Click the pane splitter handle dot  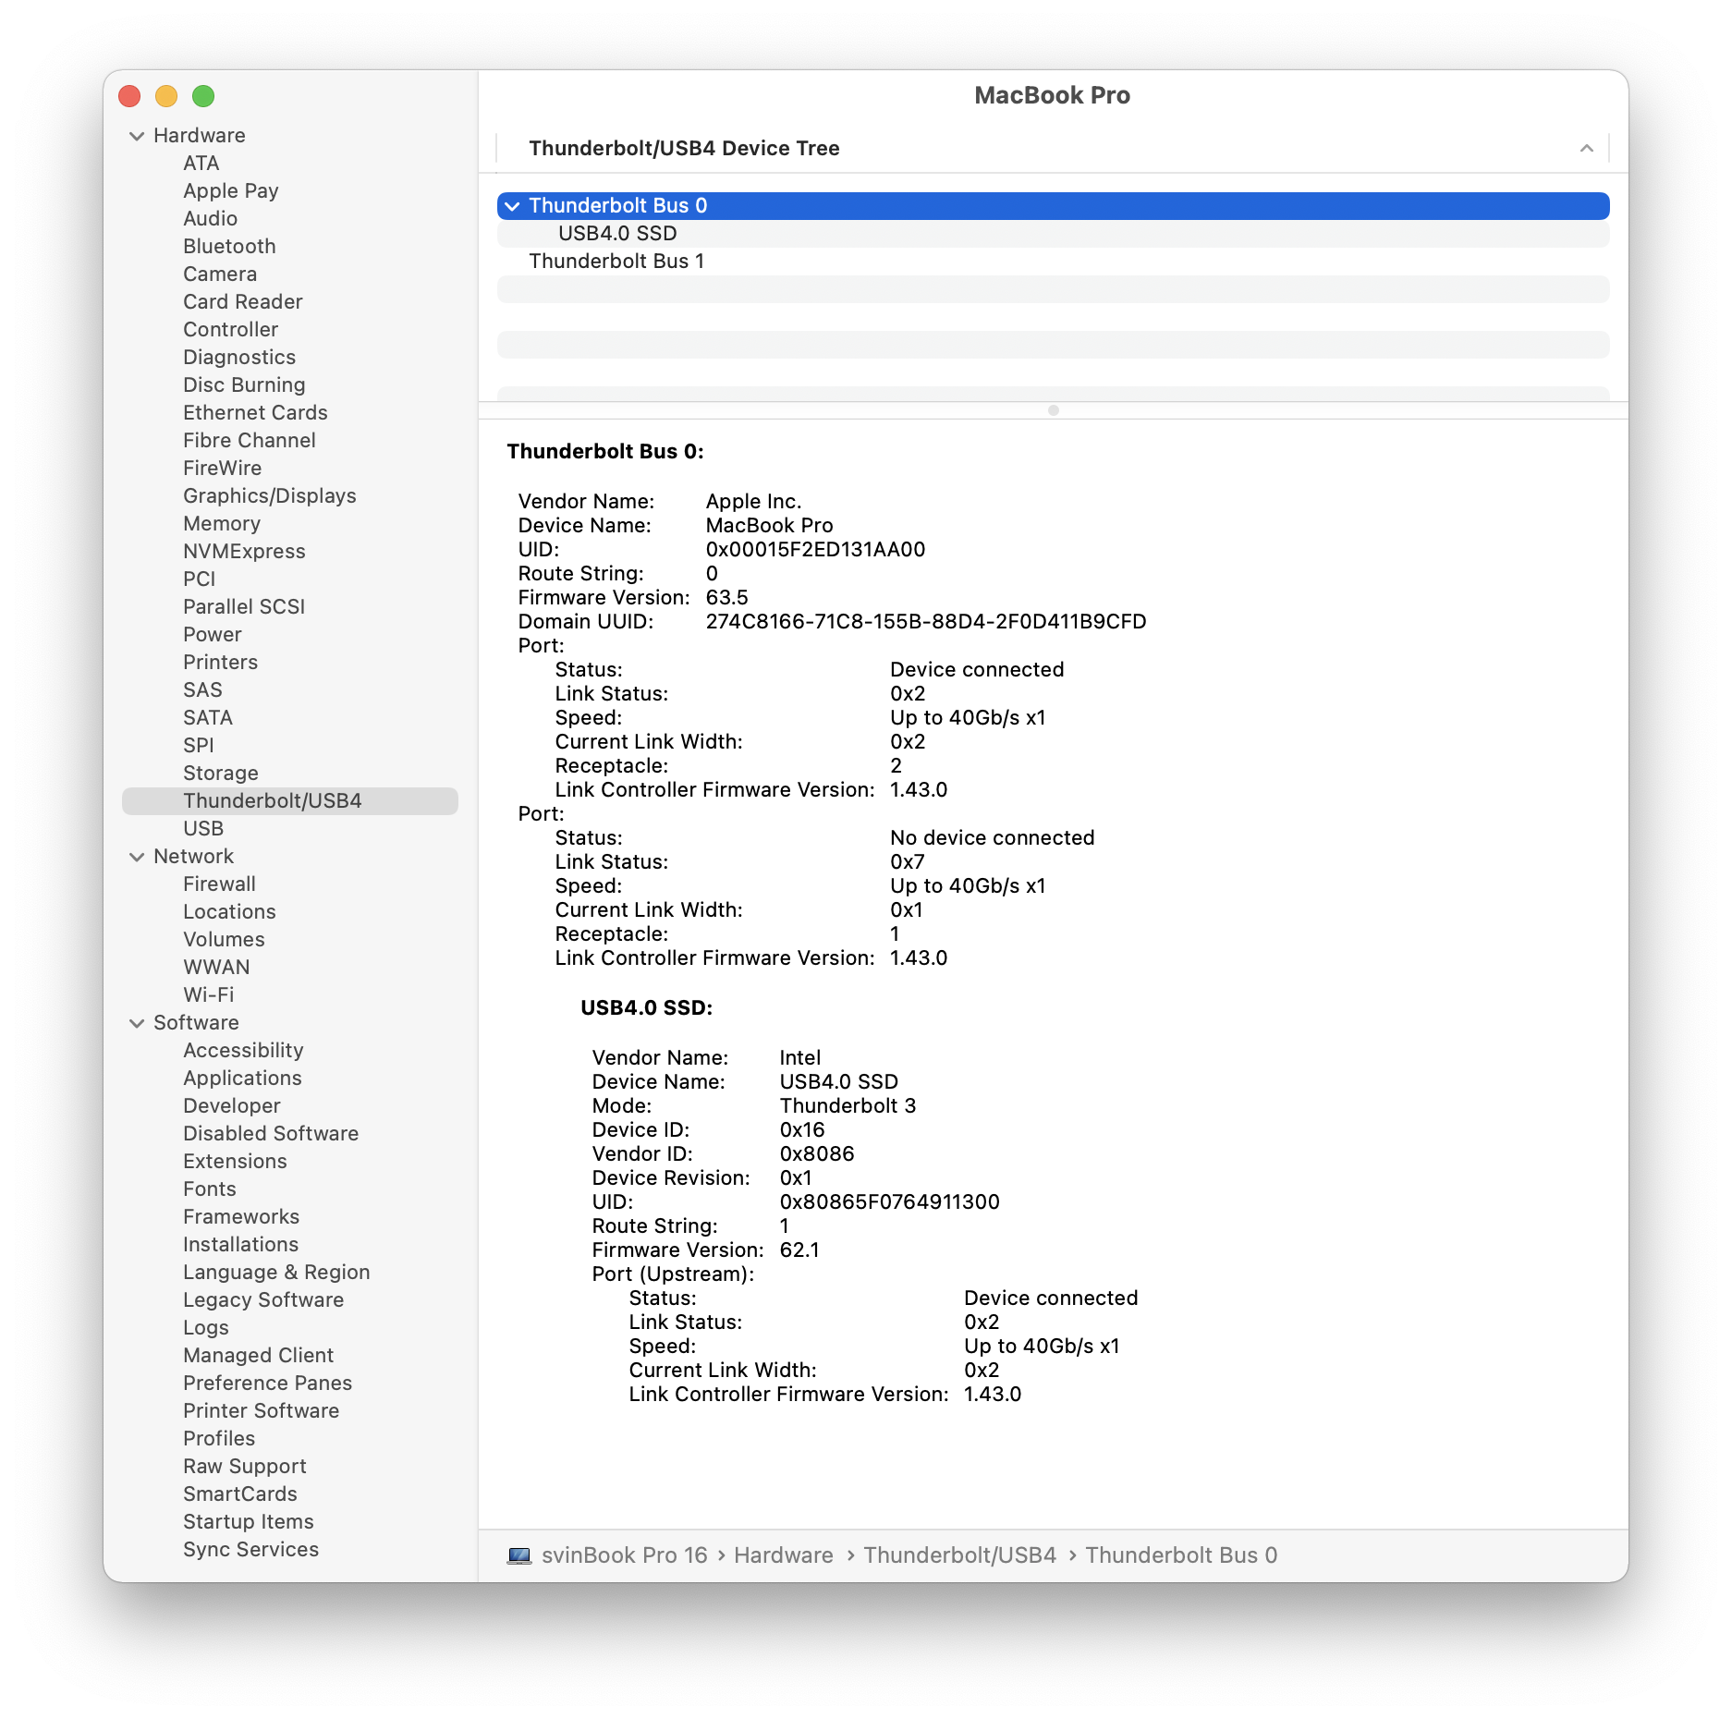tap(1053, 410)
